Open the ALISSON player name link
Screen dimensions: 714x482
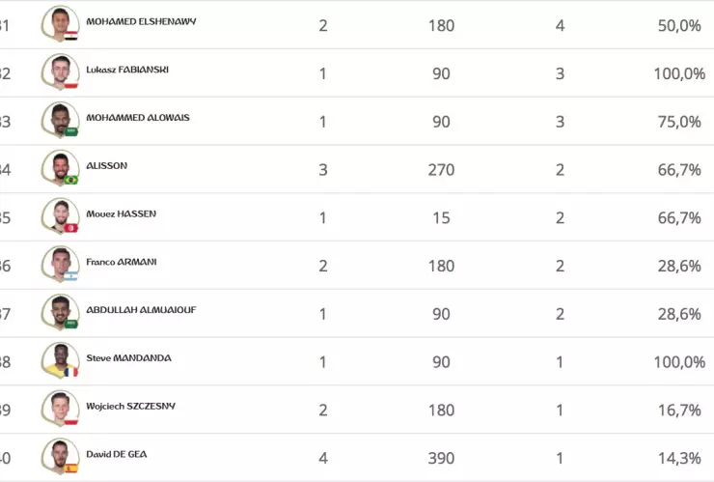(x=106, y=166)
